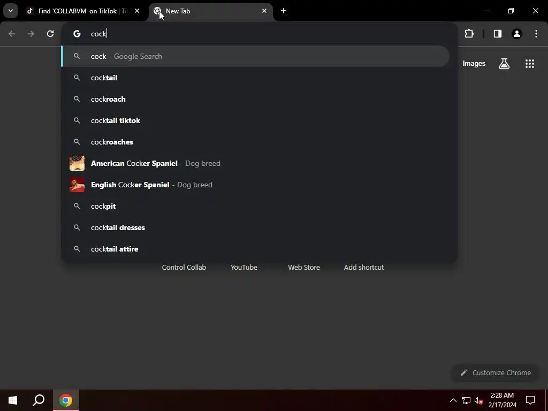Open the Images link
This screenshot has width=548, height=411.
474,63
